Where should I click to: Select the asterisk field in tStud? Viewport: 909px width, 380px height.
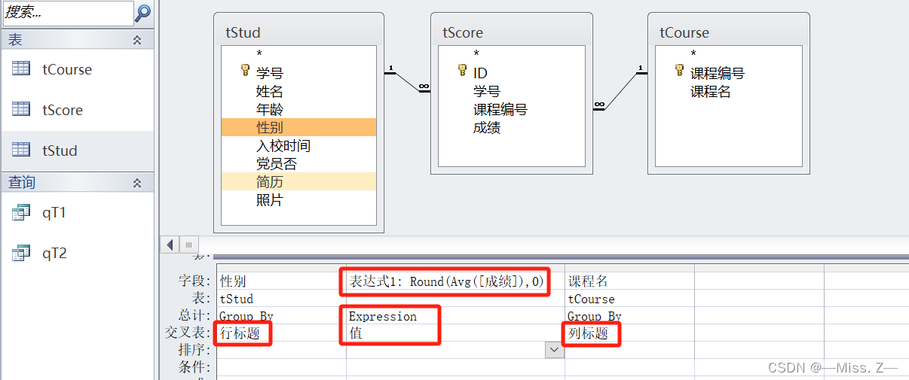(x=298, y=54)
